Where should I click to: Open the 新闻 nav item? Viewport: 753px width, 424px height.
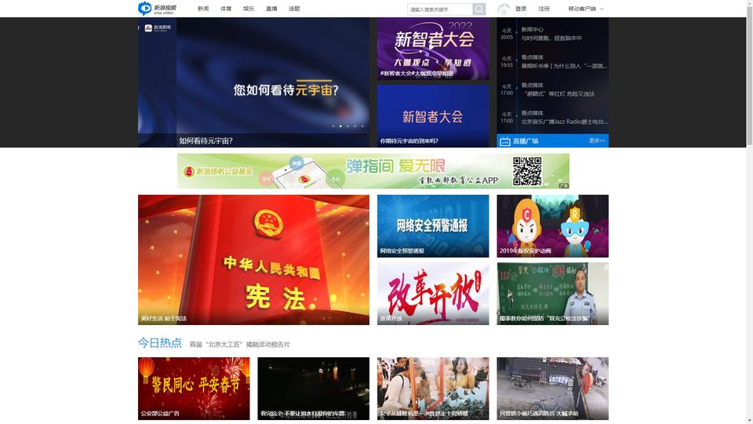point(203,9)
